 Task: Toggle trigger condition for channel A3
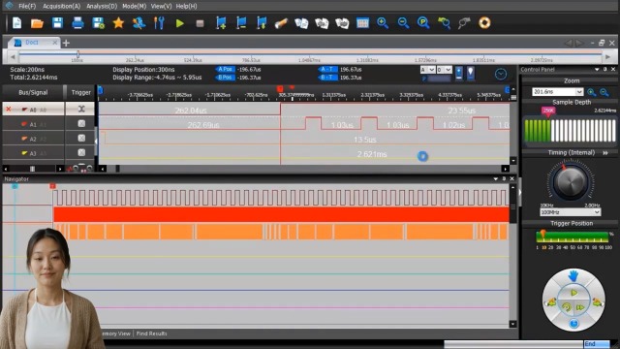[x=81, y=153]
